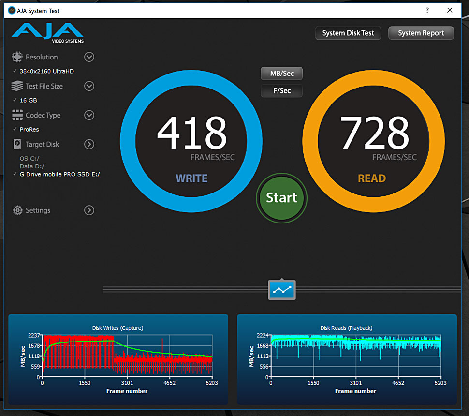Click the Resolution chip icon
The width and height of the screenshot is (469, 416).
point(17,57)
